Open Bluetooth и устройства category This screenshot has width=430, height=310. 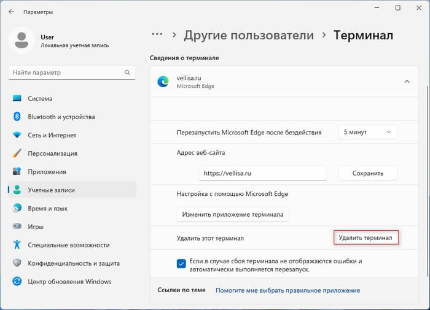(x=72, y=117)
